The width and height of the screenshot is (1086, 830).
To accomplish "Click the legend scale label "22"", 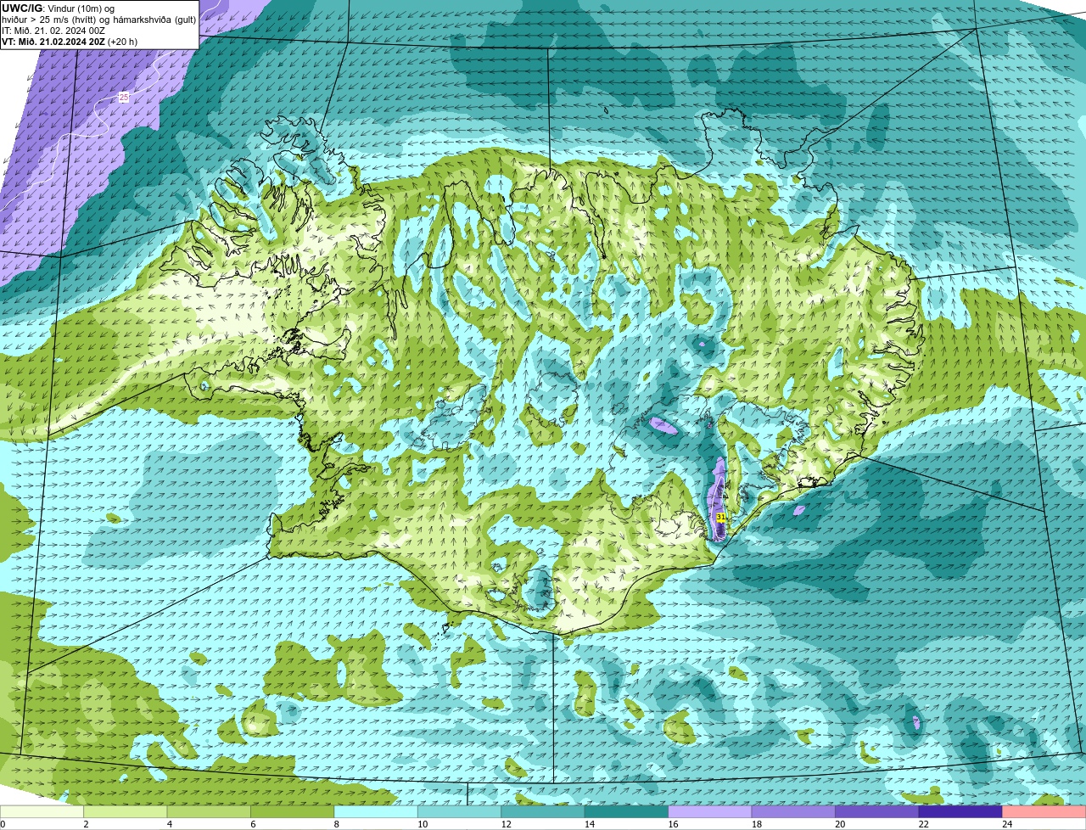I will (924, 824).
